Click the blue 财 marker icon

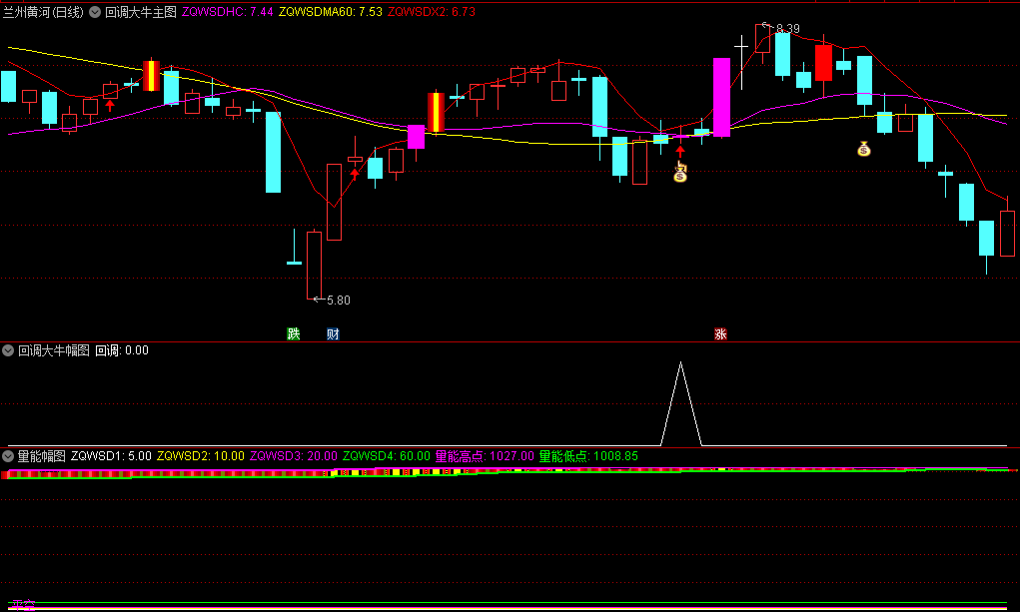(334, 333)
